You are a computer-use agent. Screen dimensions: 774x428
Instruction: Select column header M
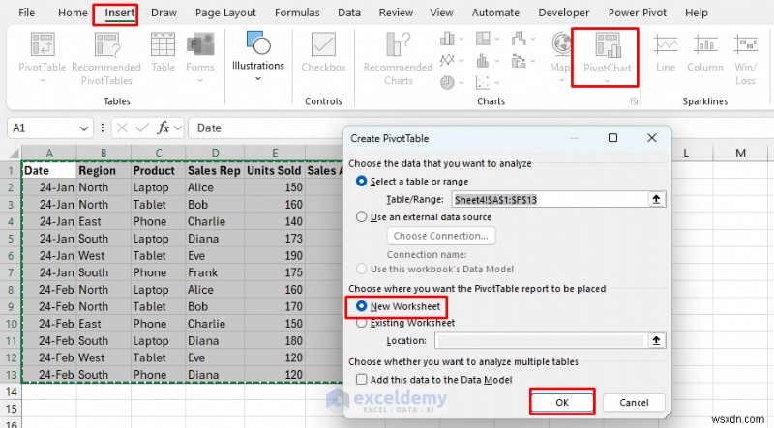(740, 153)
